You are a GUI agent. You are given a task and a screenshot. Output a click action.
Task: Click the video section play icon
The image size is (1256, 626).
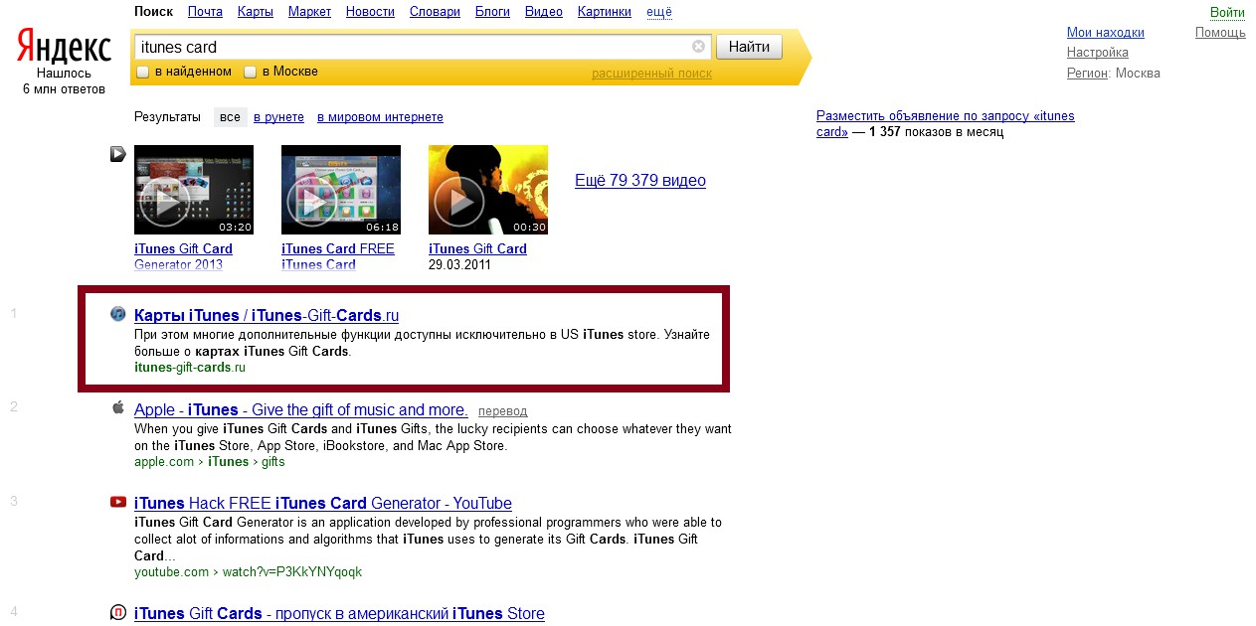[117, 154]
